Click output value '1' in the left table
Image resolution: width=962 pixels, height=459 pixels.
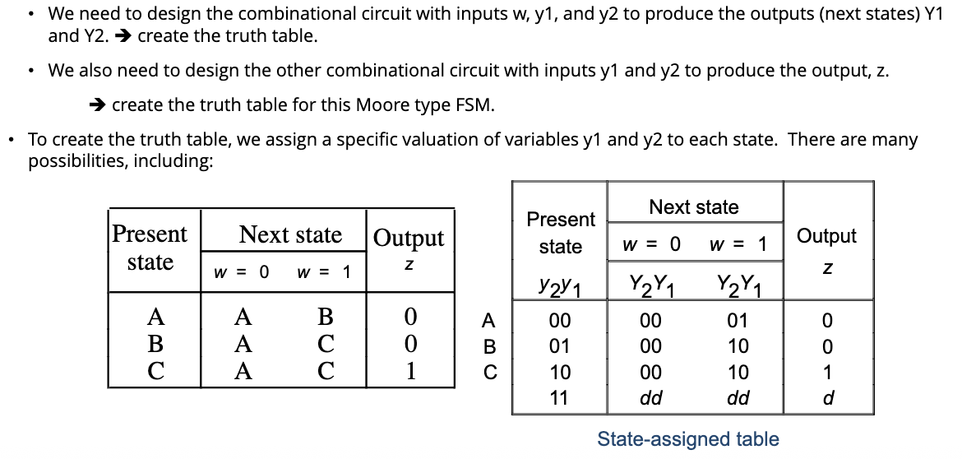[410, 371]
